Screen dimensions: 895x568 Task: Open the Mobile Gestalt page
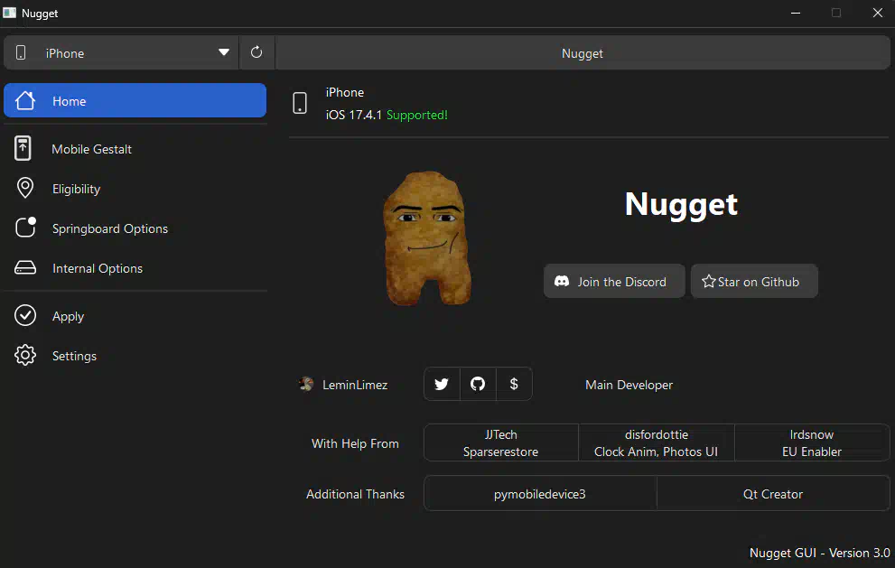point(135,149)
